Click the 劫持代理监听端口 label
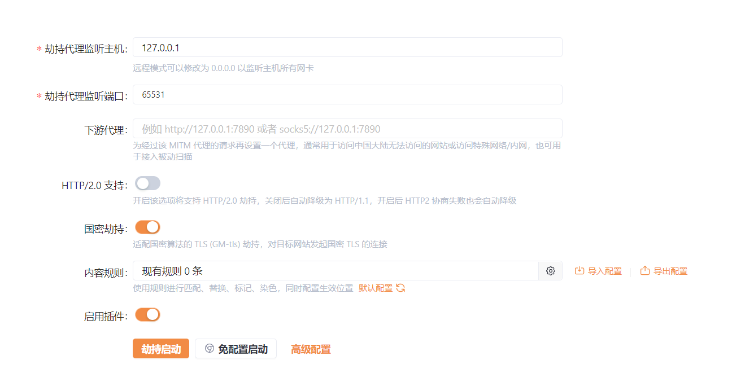This screenshot has width=745, height=373. [86, 96]
